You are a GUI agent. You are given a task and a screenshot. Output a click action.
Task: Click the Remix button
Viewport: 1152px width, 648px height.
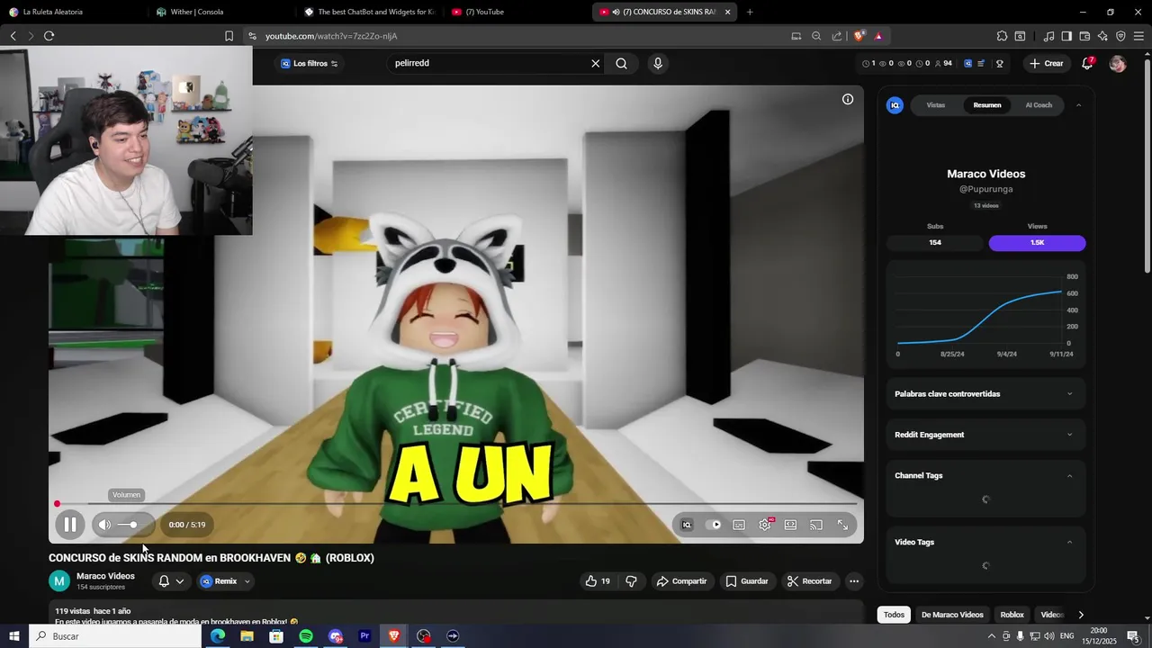tap(219, 581)
